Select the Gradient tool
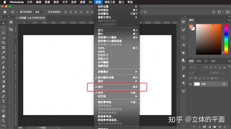231x129 pixels. click(3, 82)
